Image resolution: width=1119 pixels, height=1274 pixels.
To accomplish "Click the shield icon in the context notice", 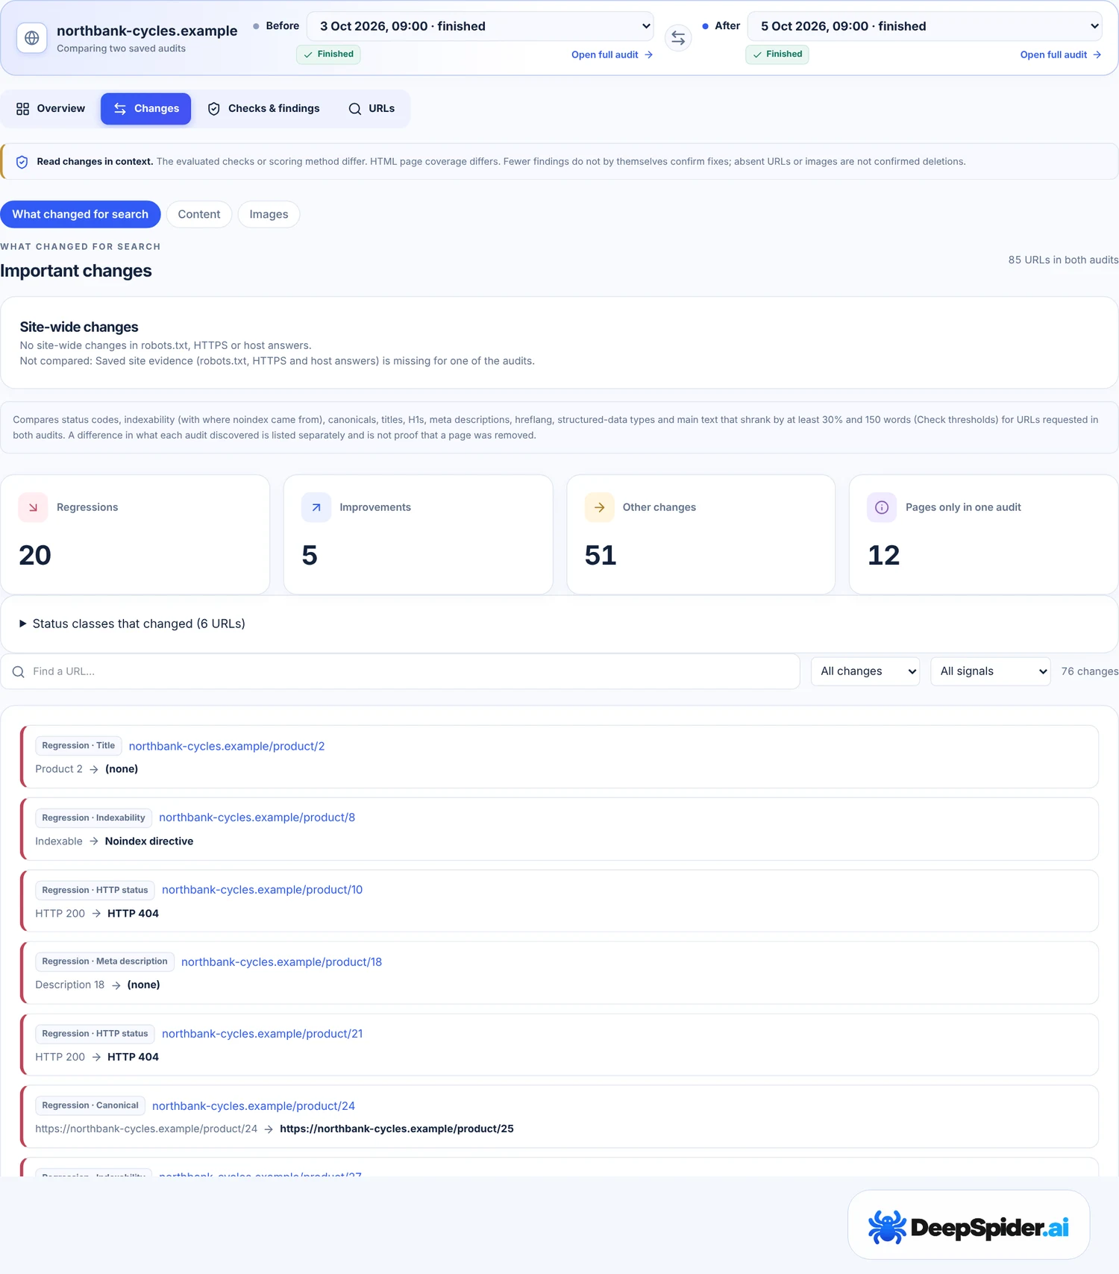I will point(22,162).
